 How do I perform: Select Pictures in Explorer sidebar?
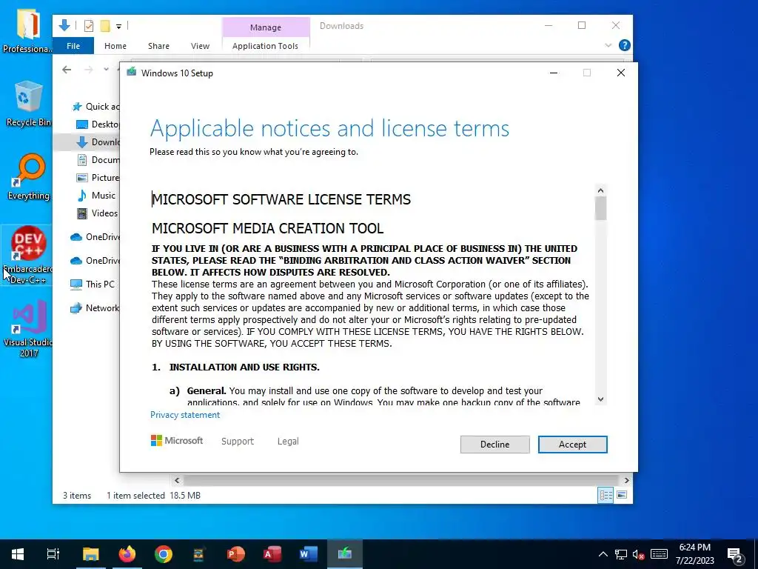pyautogui.click(x=98, y=178)
